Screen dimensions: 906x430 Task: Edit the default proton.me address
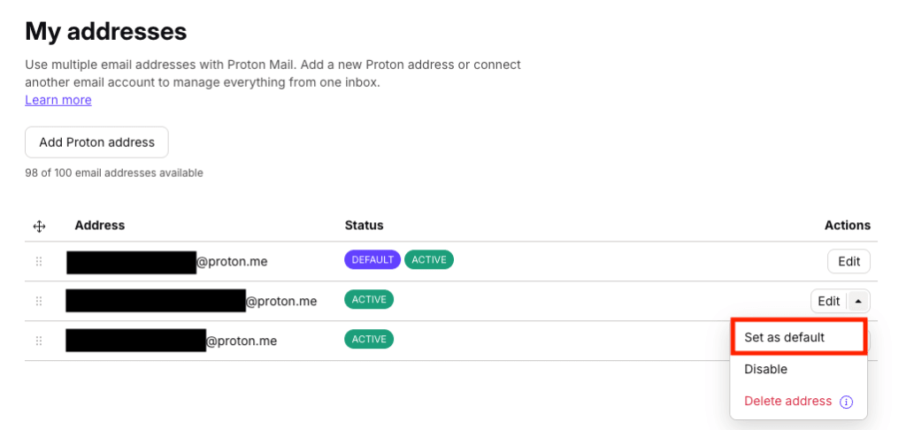tap(848, 261)
